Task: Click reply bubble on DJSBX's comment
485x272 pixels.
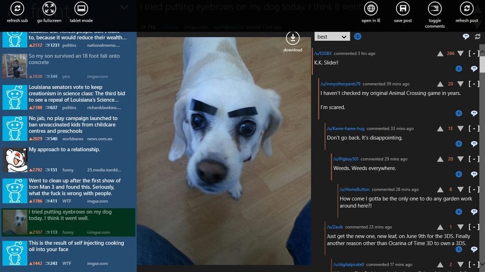Action: (474, 69)
